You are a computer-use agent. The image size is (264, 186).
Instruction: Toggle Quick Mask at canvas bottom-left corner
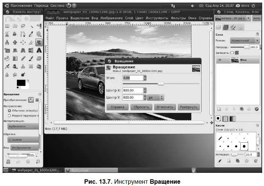46,123
